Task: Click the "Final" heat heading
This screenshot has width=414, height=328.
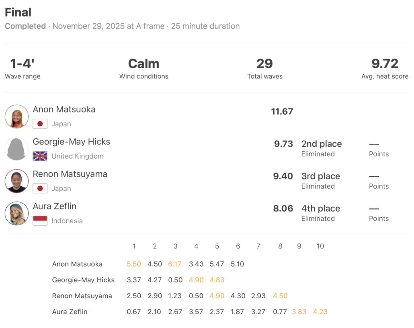Action: (18, 12)
